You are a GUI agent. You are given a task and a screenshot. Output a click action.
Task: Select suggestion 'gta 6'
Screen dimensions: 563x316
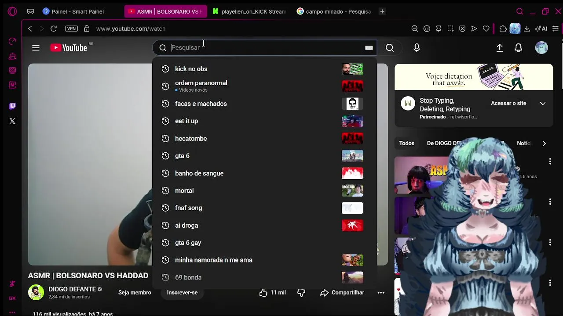point(264,156)
